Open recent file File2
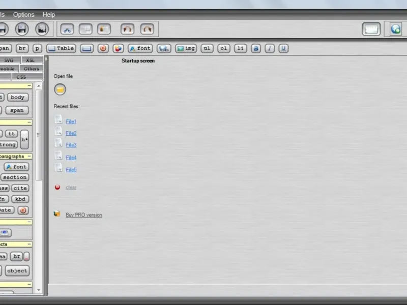The image size is (407, 305). pyautogui.click(x=71, y=133)
